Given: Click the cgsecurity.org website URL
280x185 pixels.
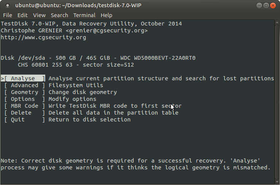Looking at the screenshot, I should coord(43,37).
